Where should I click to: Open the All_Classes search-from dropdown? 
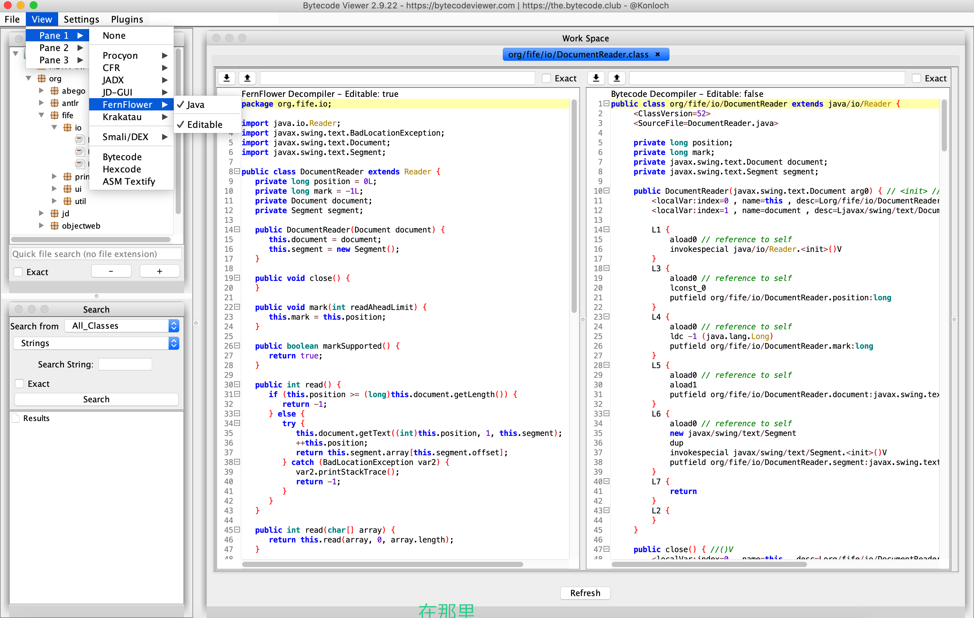[x=121, y=325]
